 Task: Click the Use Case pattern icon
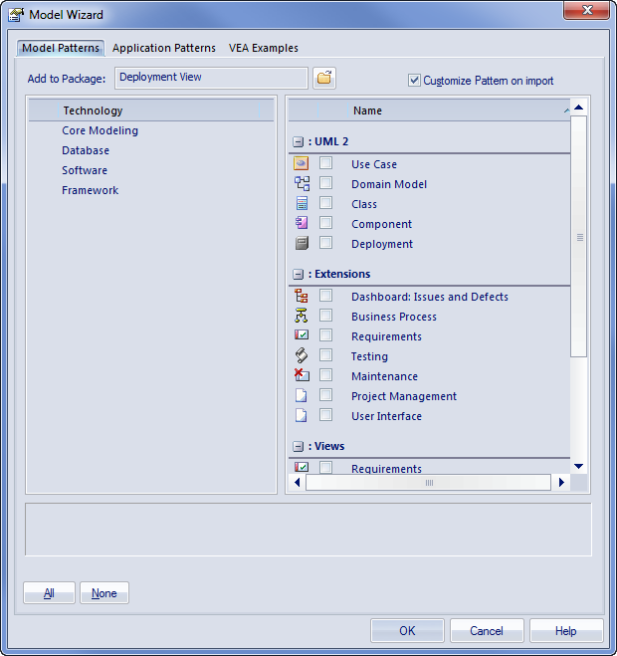coord(302,164)
